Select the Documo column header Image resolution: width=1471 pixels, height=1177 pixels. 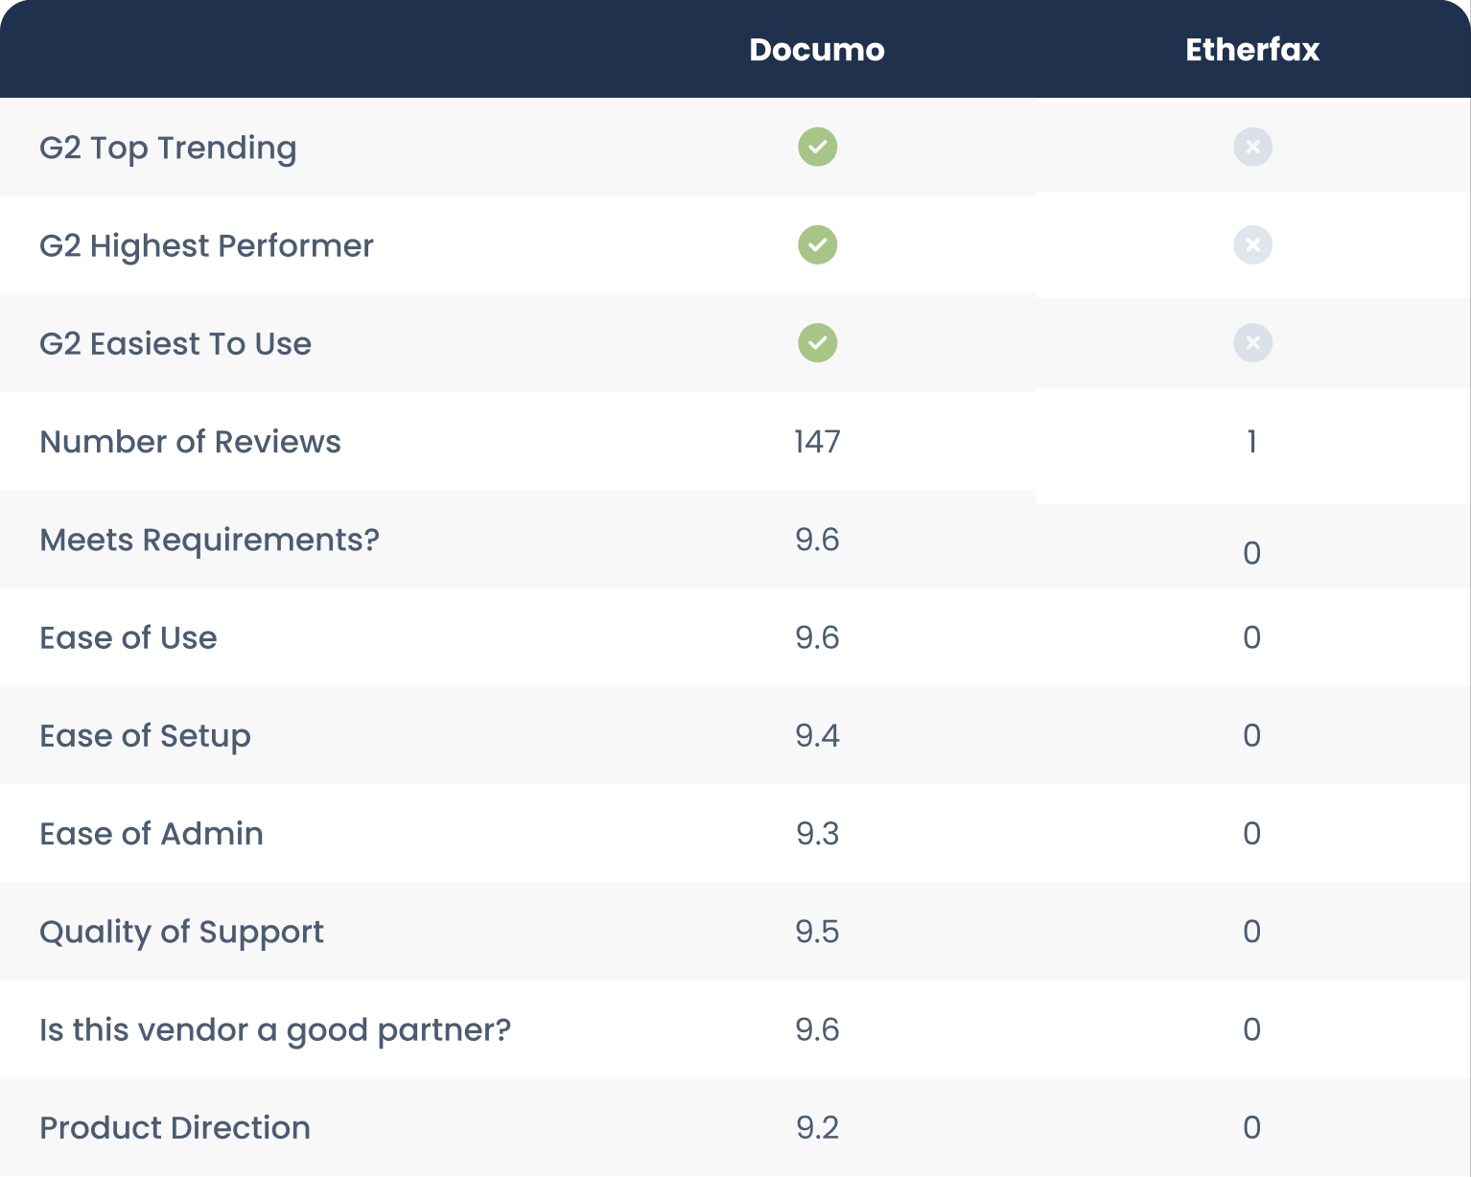(817, 50)
